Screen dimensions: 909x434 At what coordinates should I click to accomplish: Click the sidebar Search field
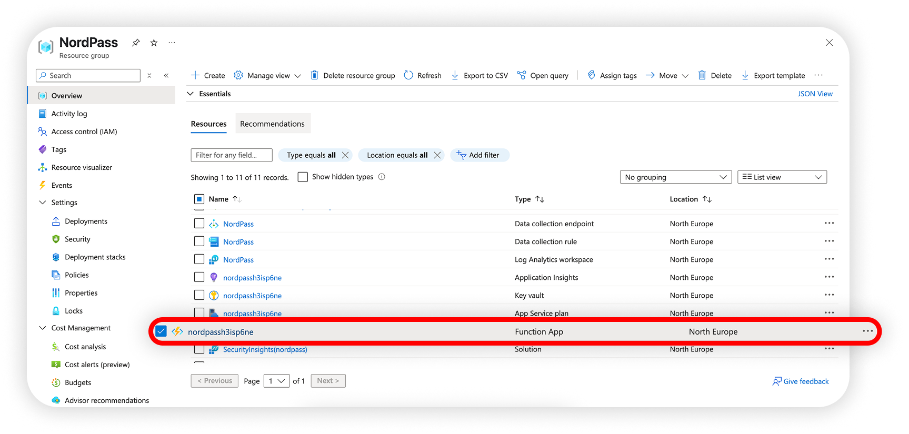[88, 76]
